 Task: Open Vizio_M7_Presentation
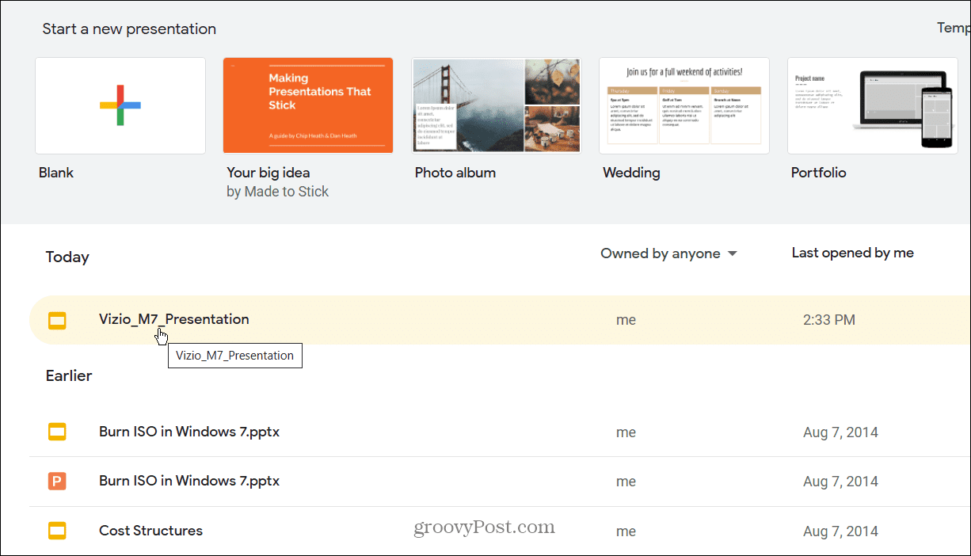tap(173, 319)
